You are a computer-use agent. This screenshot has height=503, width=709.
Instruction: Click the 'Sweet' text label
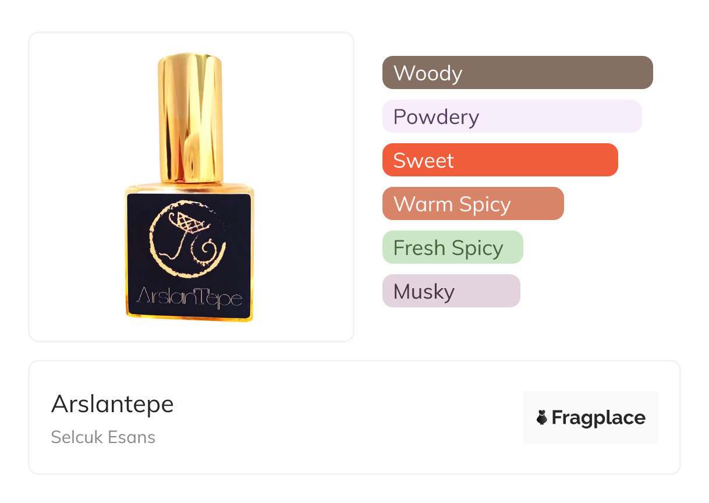pos(423,160)
